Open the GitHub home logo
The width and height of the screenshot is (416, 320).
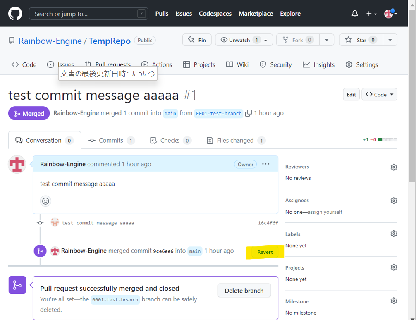click(15, 14)
